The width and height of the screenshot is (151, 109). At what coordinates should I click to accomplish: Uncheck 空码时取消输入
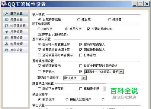tap(81, 44)
